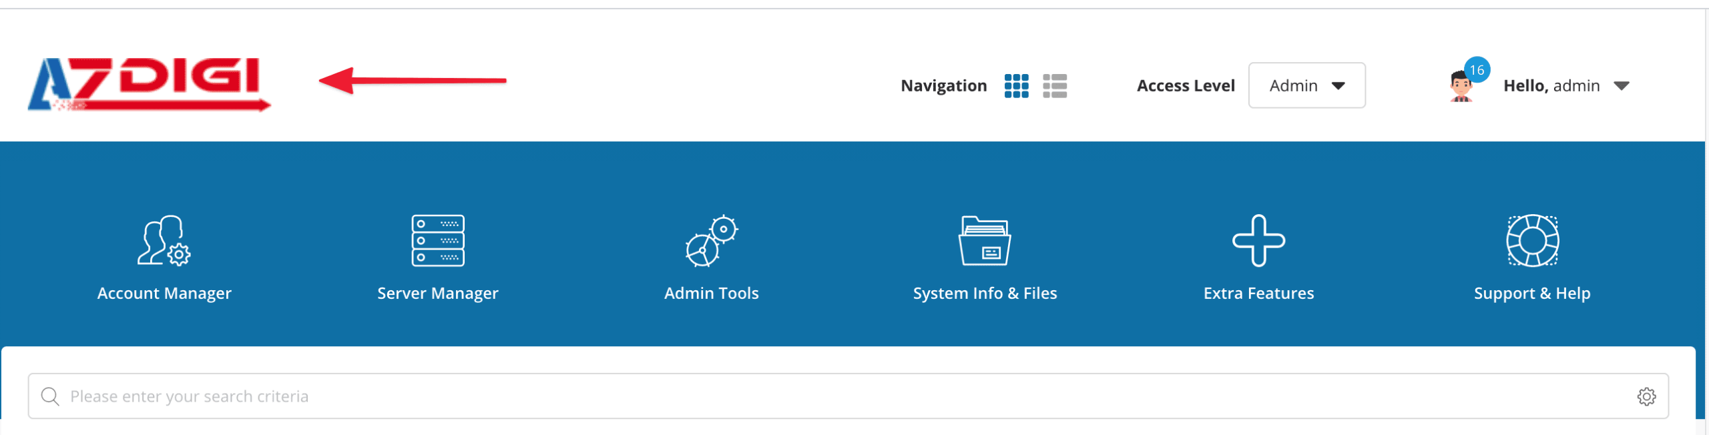Select the Account Manager text label
Image resolution: width=1709 pixels, height=435 pixels.
coord(164,294)
